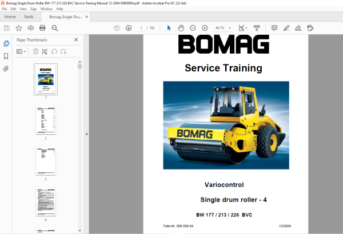Viewport: 343px width, 234px height.
Task: Click the Save file icon
Action: tap(7, 28)
